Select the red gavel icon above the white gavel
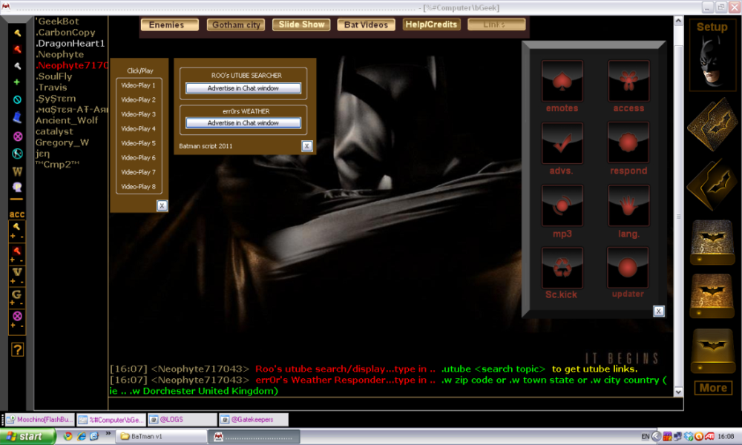 tap(18, 49)
